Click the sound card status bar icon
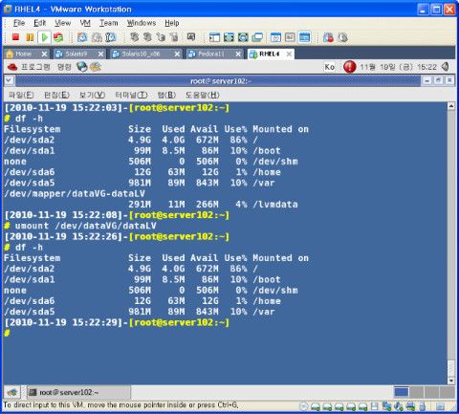 [x=398, y=406]
